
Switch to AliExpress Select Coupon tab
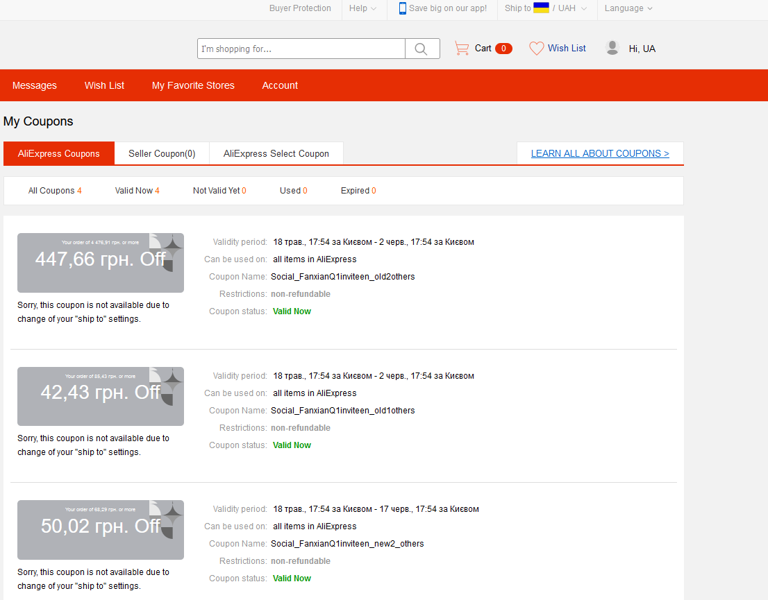pyautogui.click(x=276, y=153)
